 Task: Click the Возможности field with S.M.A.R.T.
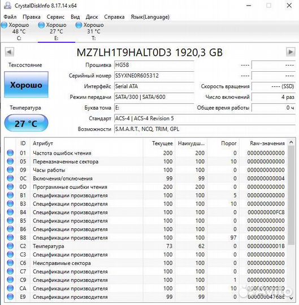pos(205,129)
